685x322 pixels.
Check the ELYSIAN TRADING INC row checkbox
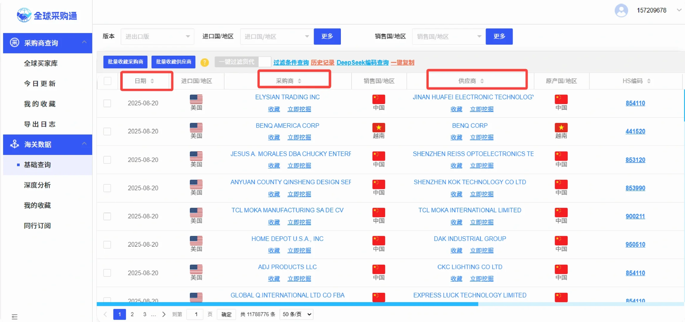tap(107, 103)
